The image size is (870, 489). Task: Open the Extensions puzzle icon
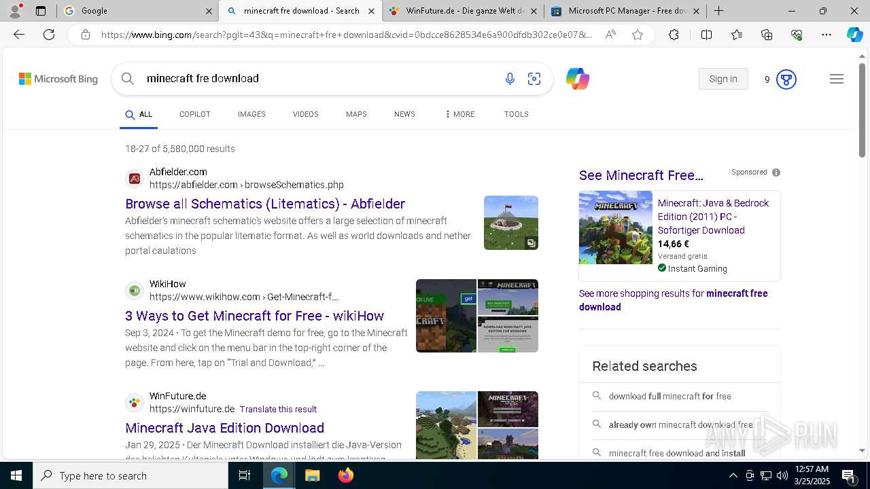pyautogui.click(x=674, y=35)
